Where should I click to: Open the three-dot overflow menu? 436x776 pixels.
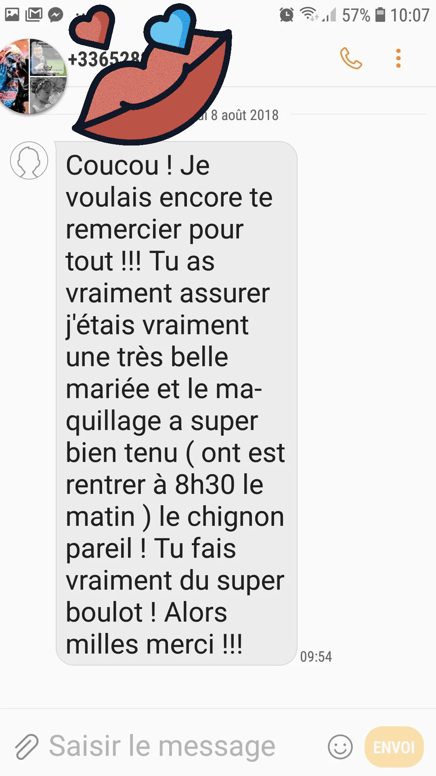[x=398, y=59]
